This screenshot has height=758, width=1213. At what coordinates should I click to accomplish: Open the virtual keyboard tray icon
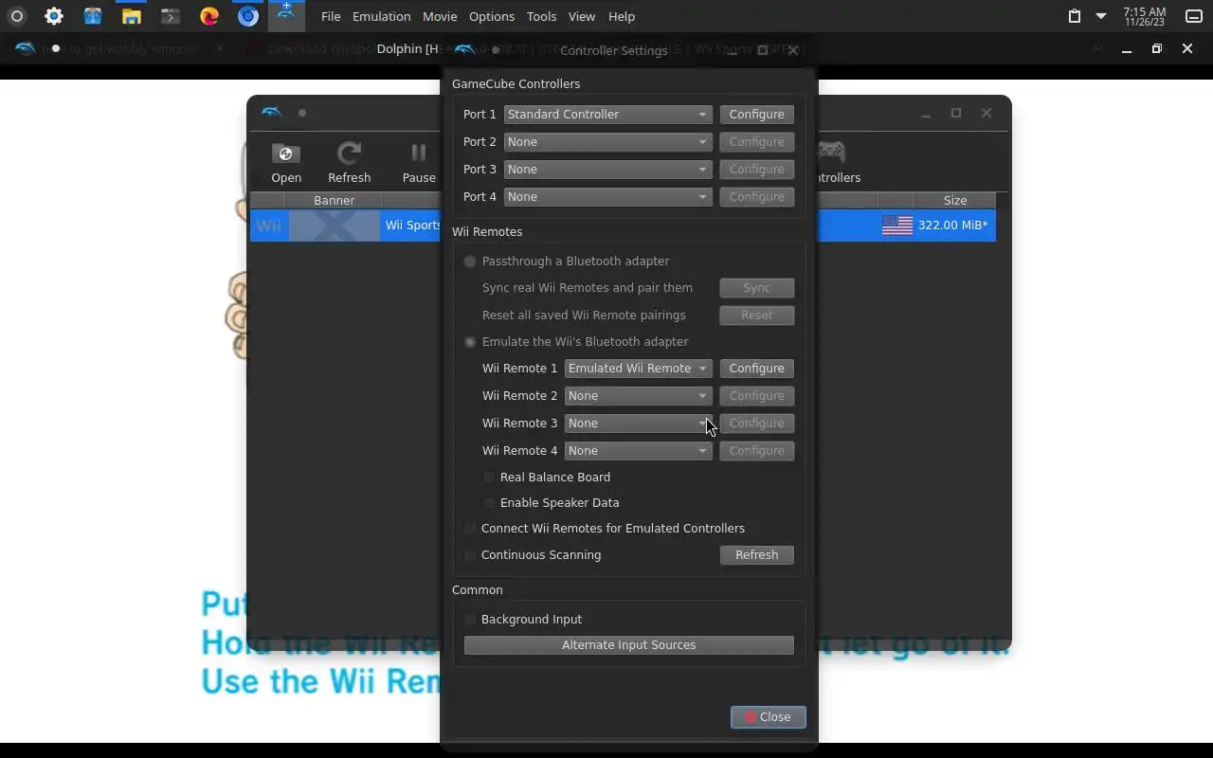[x=1194, y=16]
